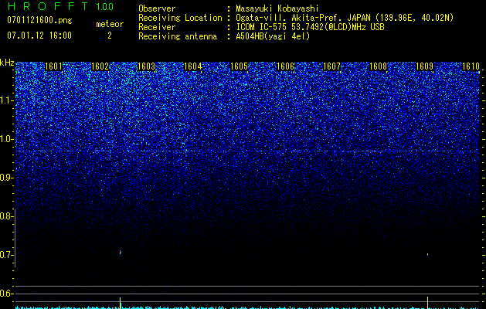
Task: Click the 1.1 kHz axis label
Action: (x=6, y=100)
